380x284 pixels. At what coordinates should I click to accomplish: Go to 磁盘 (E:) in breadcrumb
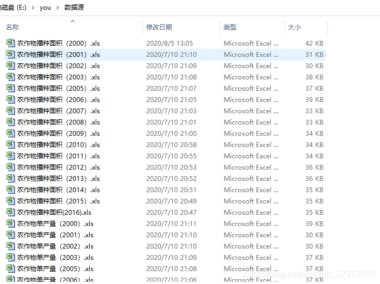click(x=13, y=8)
